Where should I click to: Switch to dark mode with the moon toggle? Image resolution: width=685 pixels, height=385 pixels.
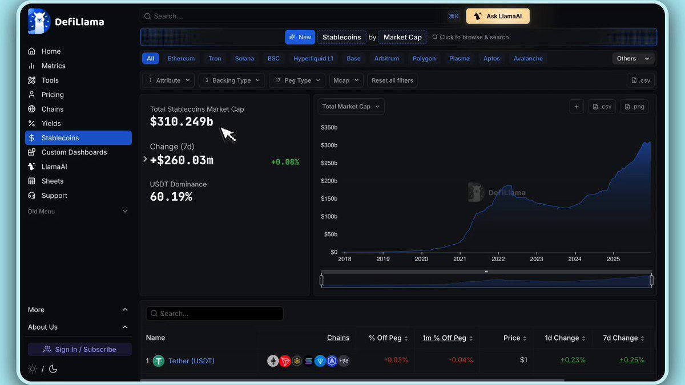[x=53, y=369]
